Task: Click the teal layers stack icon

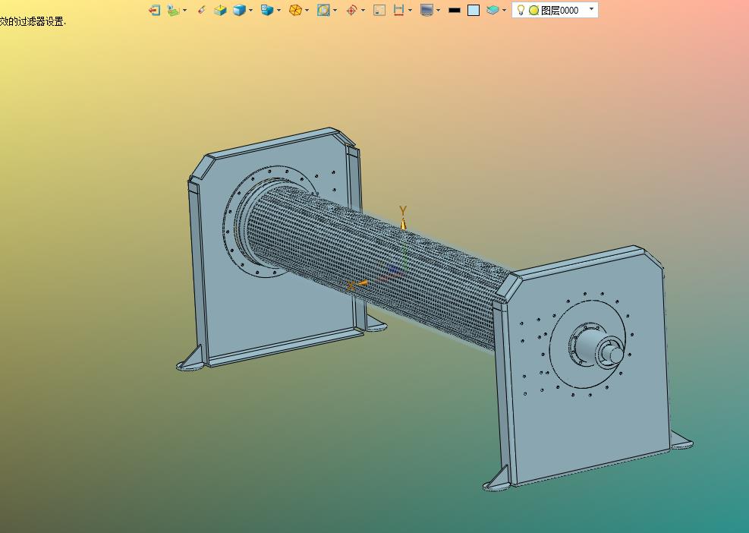Action: click(493, 10)
